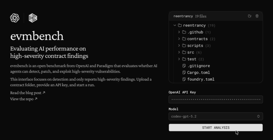Click the evmbench title heading
273x140 pixels.
pos(37,36)
